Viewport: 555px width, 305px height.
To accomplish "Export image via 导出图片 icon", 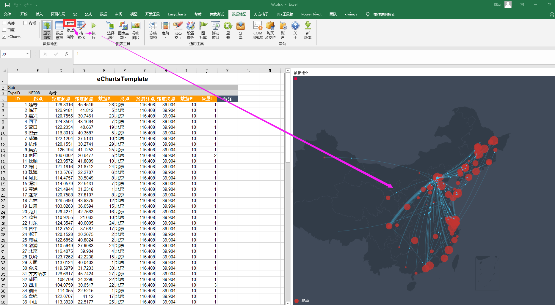I will [136, 30].
